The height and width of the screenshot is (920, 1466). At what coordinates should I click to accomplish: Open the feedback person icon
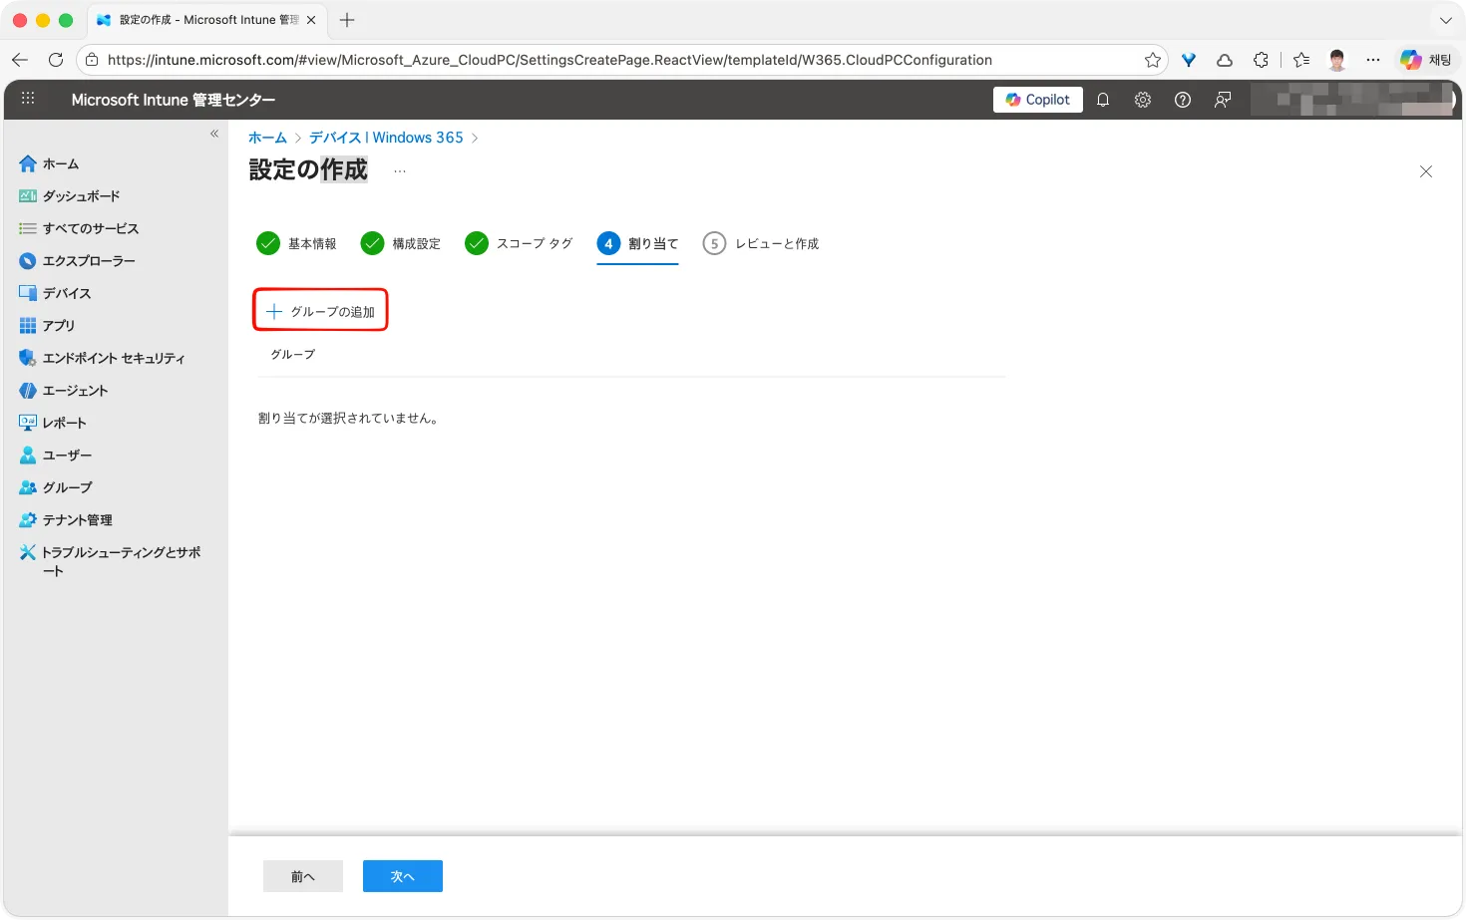pos(1223,100)
